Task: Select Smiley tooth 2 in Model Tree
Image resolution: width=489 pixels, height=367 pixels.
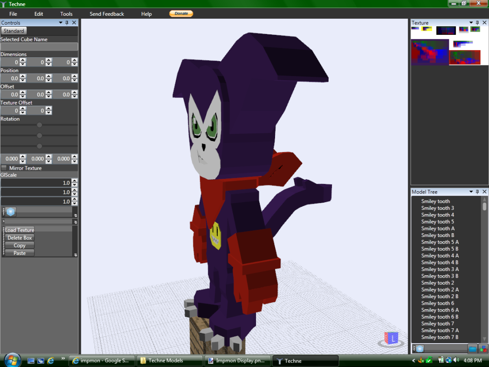Action: 437,283
